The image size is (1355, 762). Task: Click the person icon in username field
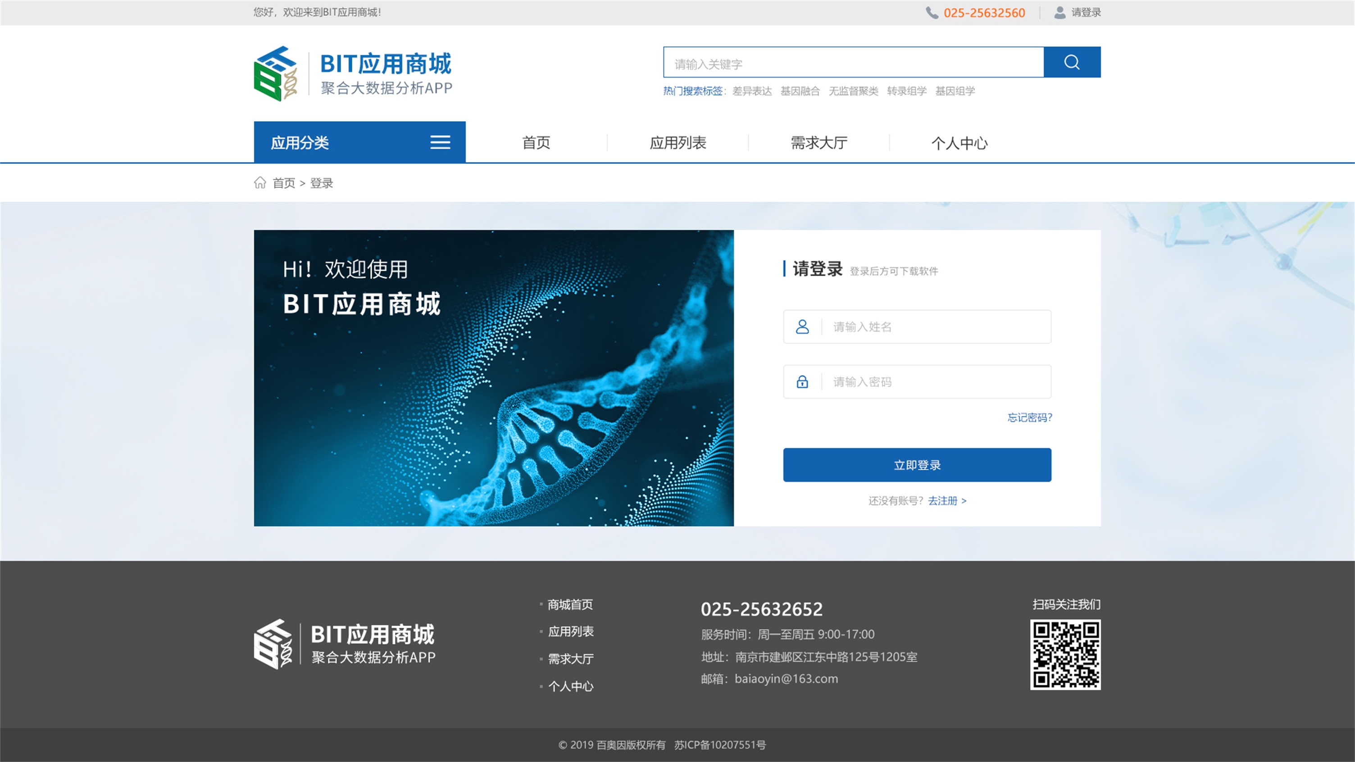802,327
